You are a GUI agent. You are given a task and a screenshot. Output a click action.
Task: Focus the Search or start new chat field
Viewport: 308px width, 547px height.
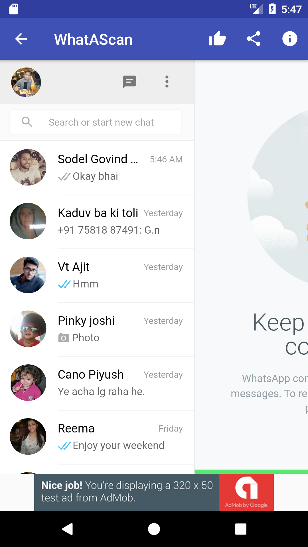point(96,122)
